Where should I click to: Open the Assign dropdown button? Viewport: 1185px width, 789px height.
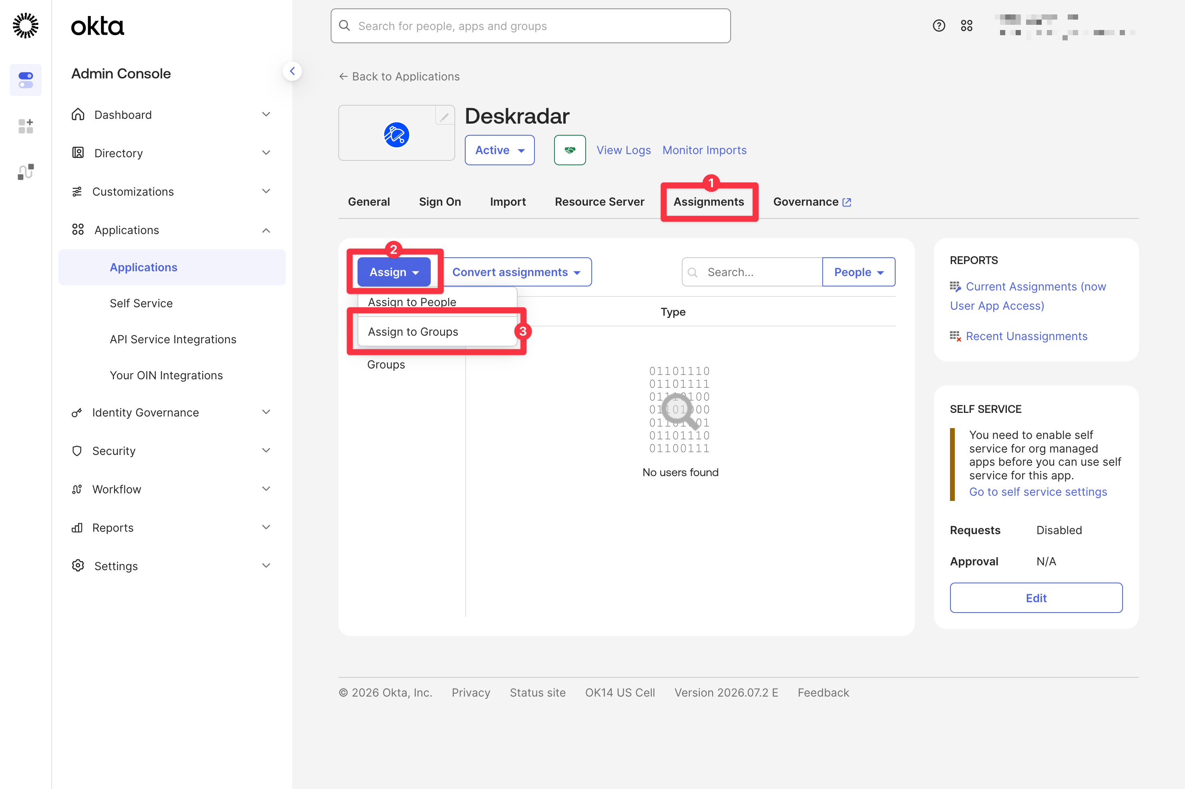pos(394,272)
